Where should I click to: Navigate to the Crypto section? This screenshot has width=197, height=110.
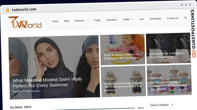pyautogui.click(x=97, y=20)
